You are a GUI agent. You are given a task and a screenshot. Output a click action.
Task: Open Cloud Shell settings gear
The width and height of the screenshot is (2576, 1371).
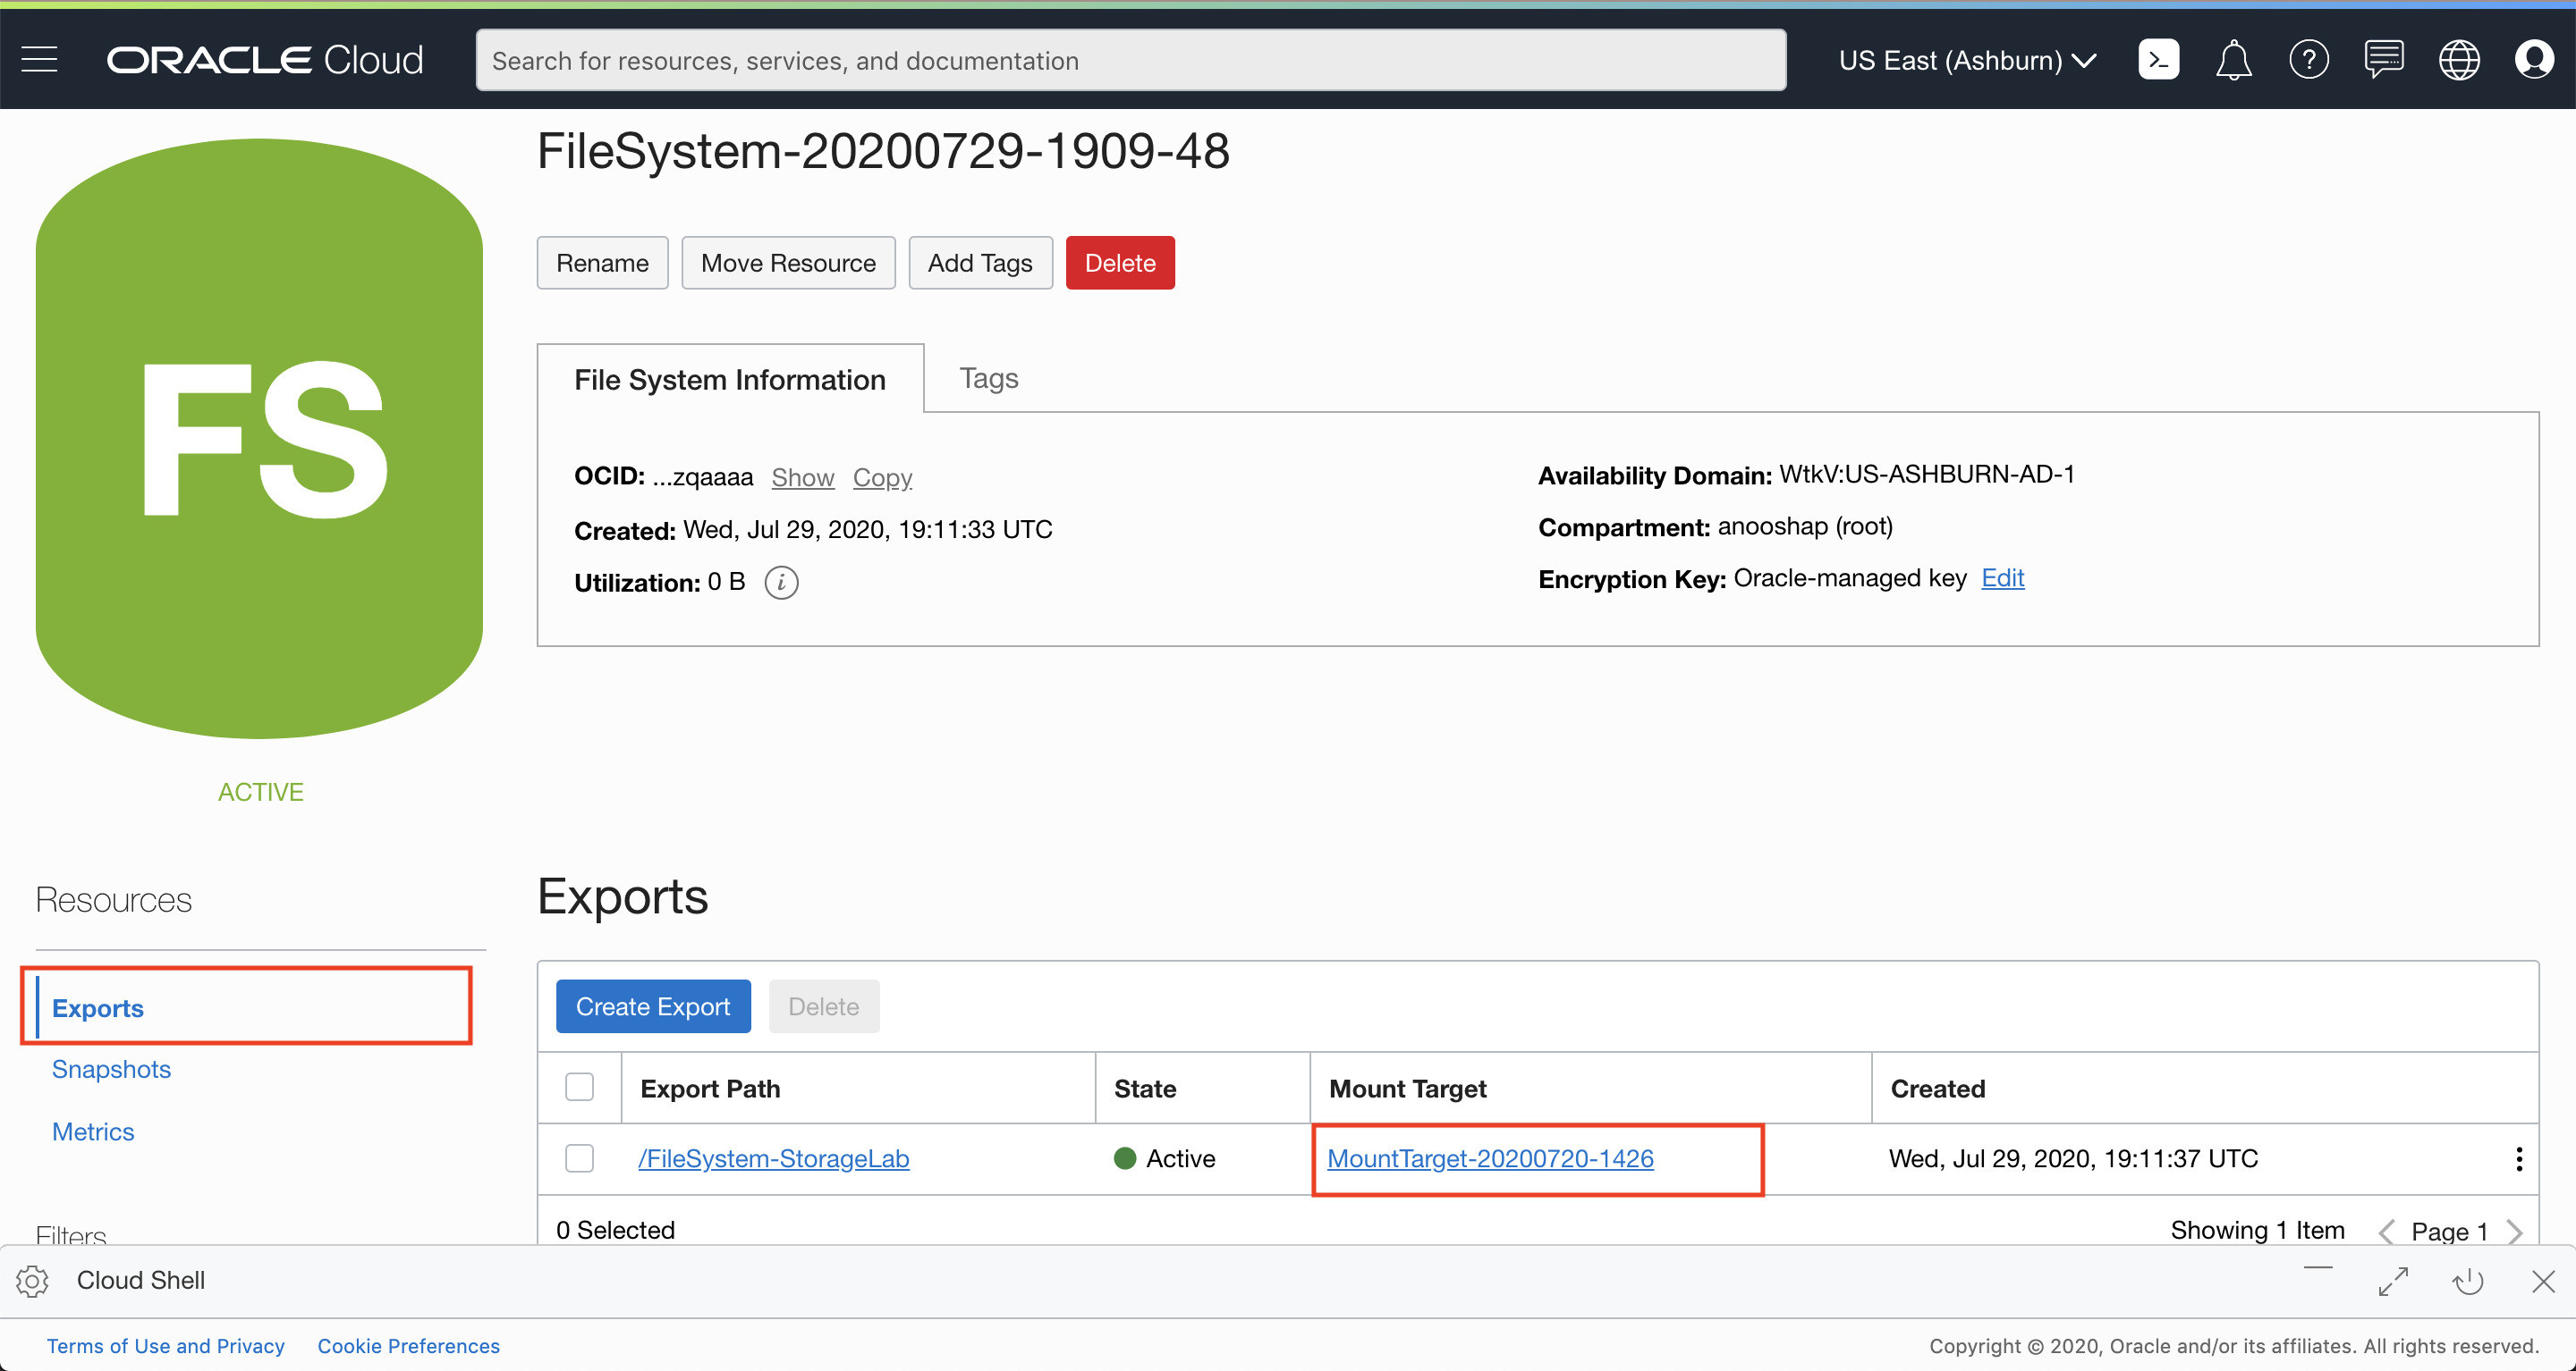pyautogui.click(x=32, y=1280)
